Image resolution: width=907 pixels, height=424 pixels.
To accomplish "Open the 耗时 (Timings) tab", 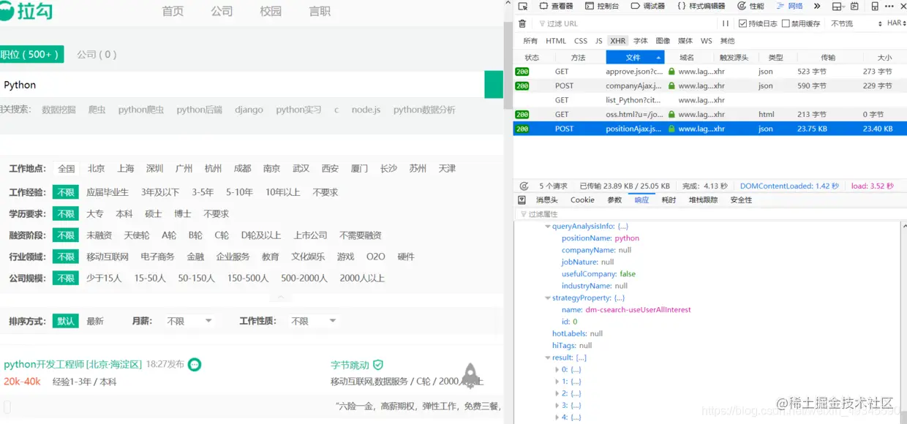I will [669, 200].
